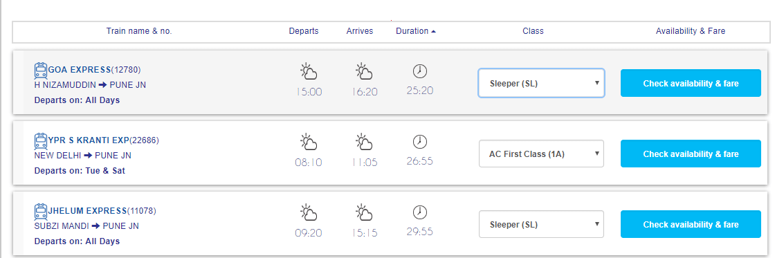Open the Sleeper class dropdown for JHELUM EXPRESS
This screenshot has width=775, height=258.
point(541,224)
